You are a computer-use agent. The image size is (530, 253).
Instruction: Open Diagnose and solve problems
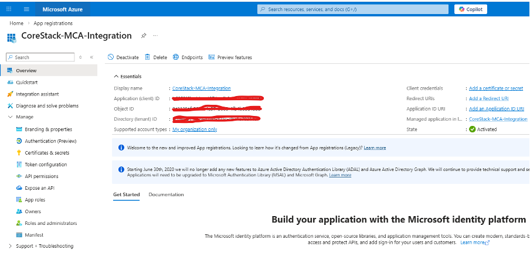tap(49, 106)
